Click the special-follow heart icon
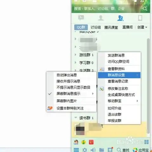 tap(50, 108)
